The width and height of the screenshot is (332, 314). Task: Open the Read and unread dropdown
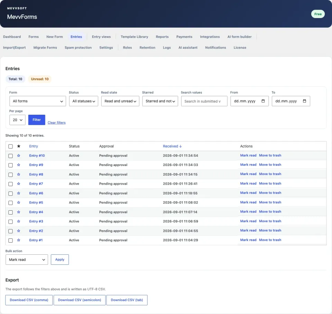(x=120, y=101)
